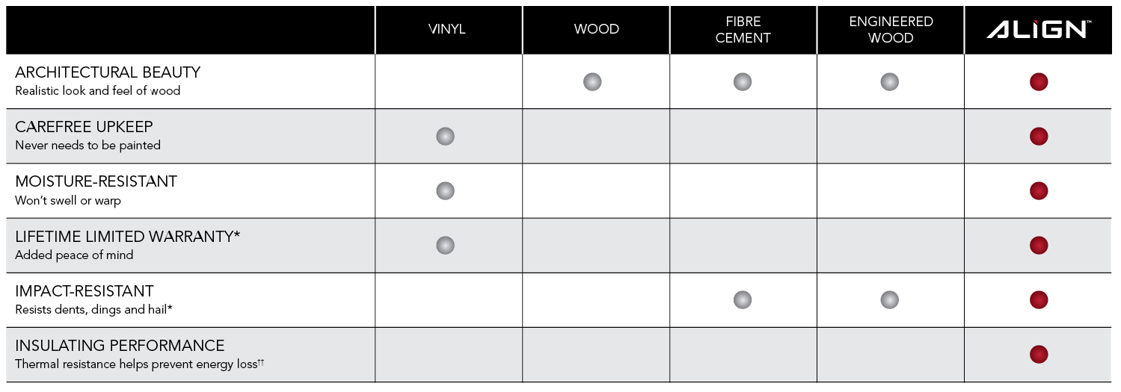Image resolution: width=1121 pixels, height=392 pixels.
Task: Select the WOOD column header
Action: 596,29
